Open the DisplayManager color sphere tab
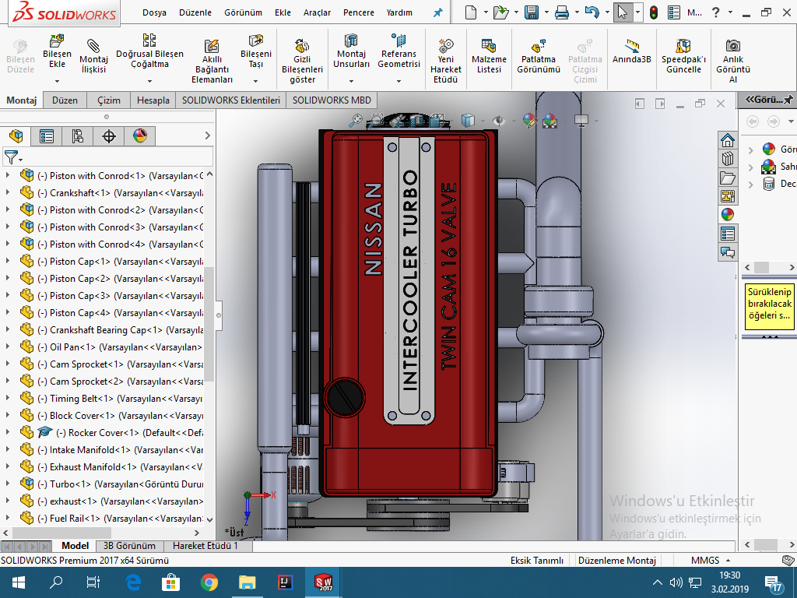This screenshot has height=598, width=797. coord(140,135)
